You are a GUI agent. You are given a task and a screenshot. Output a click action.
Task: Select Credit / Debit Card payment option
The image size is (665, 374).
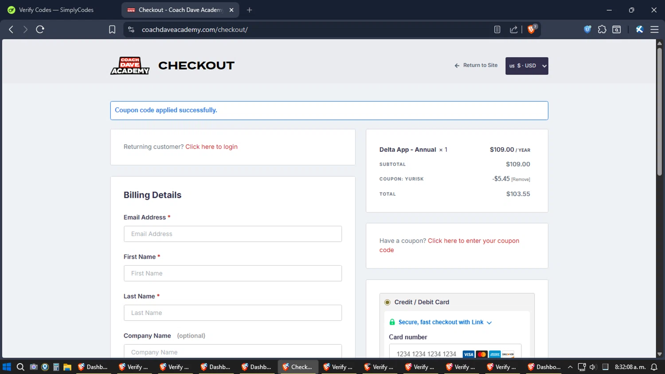[x=387, y=302]
